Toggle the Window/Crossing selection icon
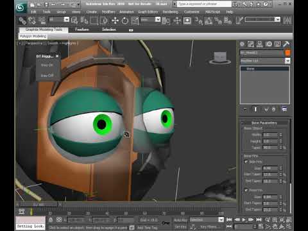308x231 pixels. tap(104, 21)
